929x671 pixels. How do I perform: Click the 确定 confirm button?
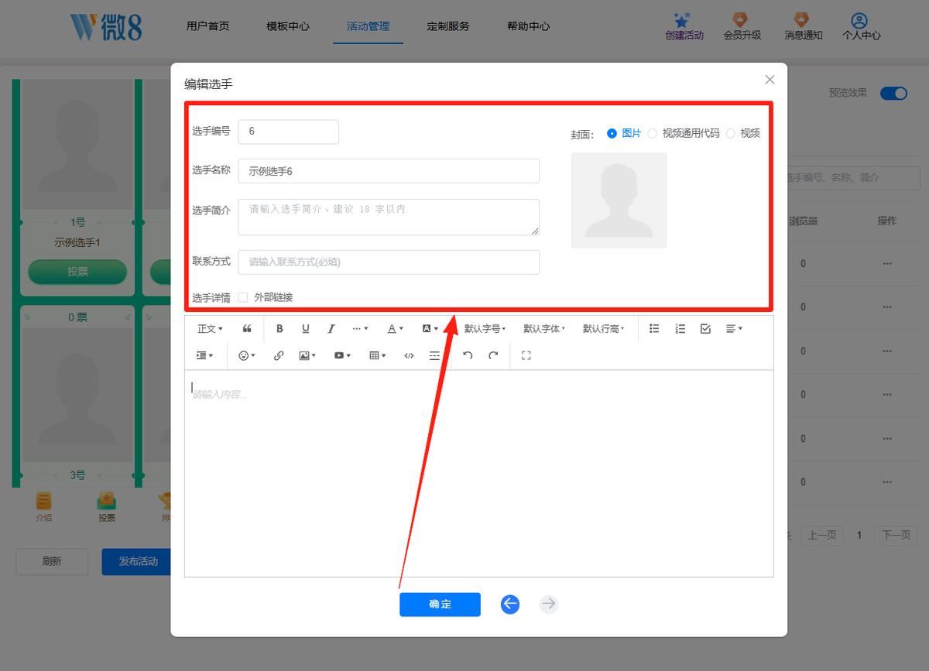(x=440, y=604)
